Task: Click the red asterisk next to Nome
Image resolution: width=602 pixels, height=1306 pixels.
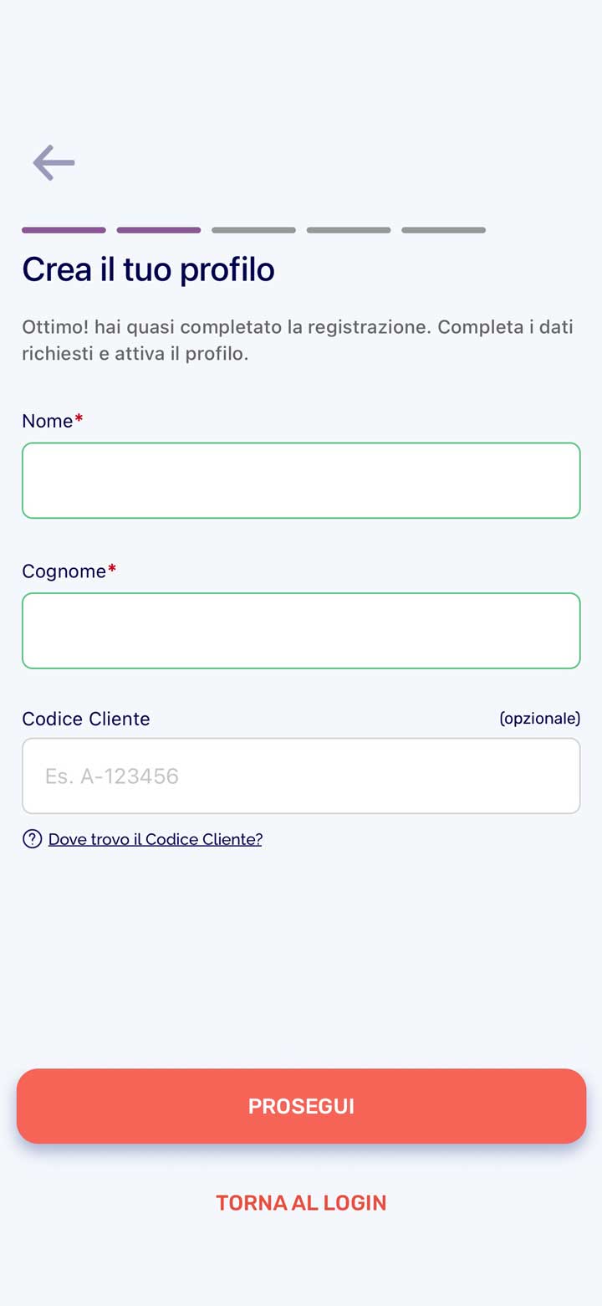Action: pyautogui.click(x=79, y=418)
